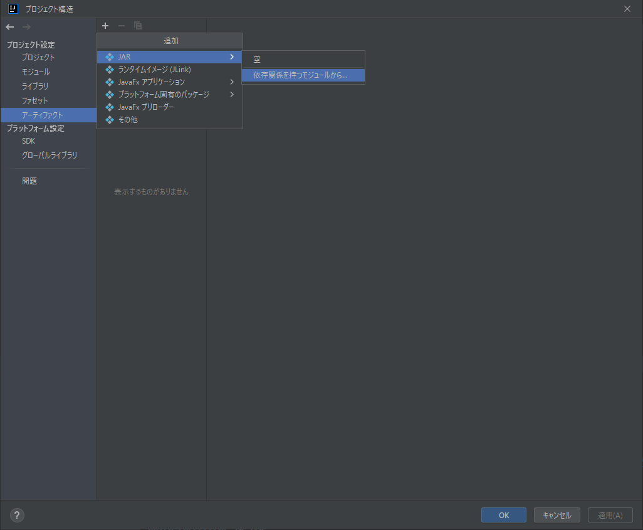Click the add (+) icon in the toolbar
This screenshot has width=643, height=530.
[105, 26]
